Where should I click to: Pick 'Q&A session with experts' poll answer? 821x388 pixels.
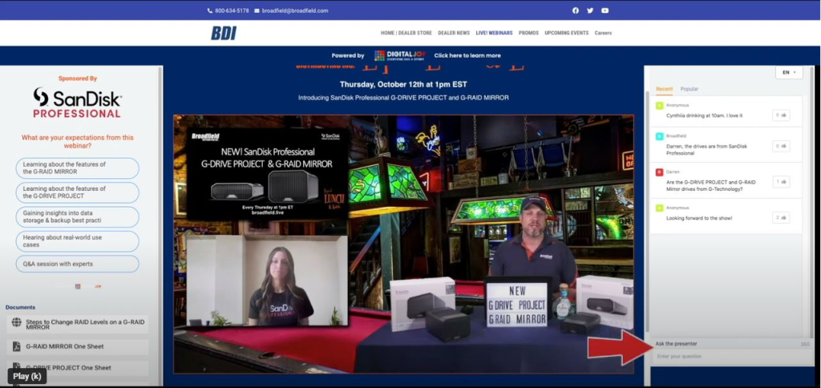[x=77, y=264]
